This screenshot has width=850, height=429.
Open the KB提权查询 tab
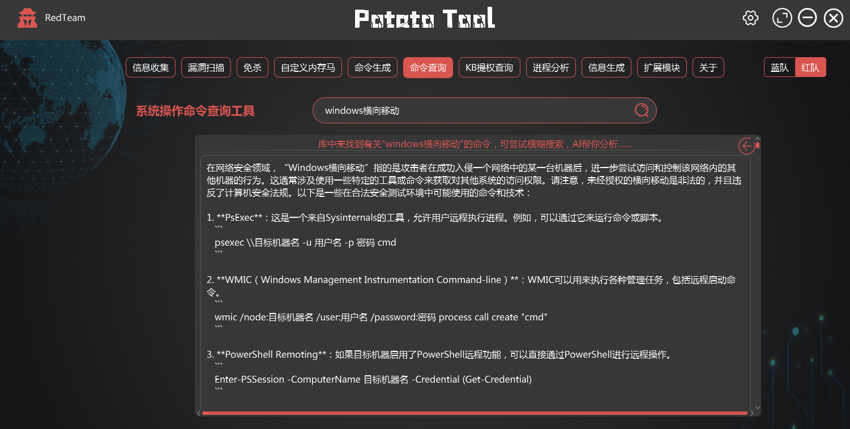(489, 68)
